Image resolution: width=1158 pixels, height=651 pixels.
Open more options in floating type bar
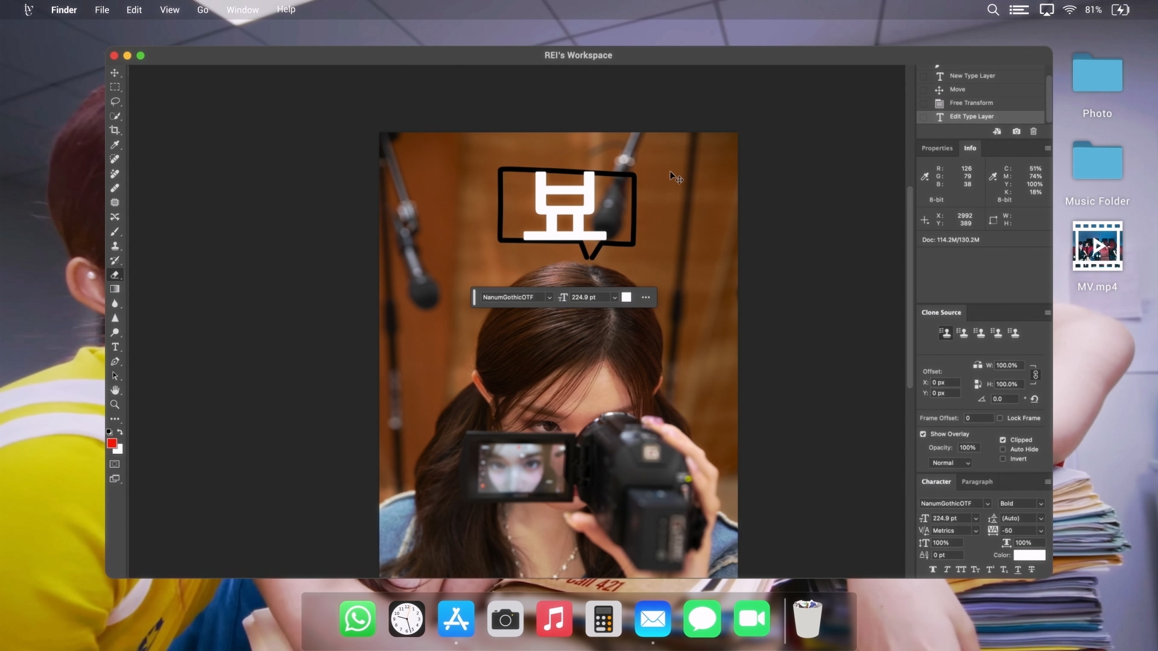pos(646,298)
